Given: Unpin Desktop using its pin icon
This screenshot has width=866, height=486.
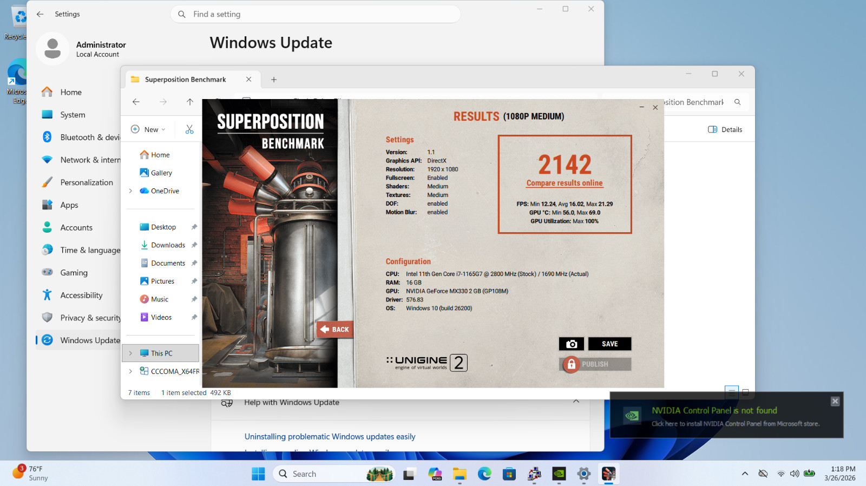Looking at the screenshot, I should [x=194, y=227].
